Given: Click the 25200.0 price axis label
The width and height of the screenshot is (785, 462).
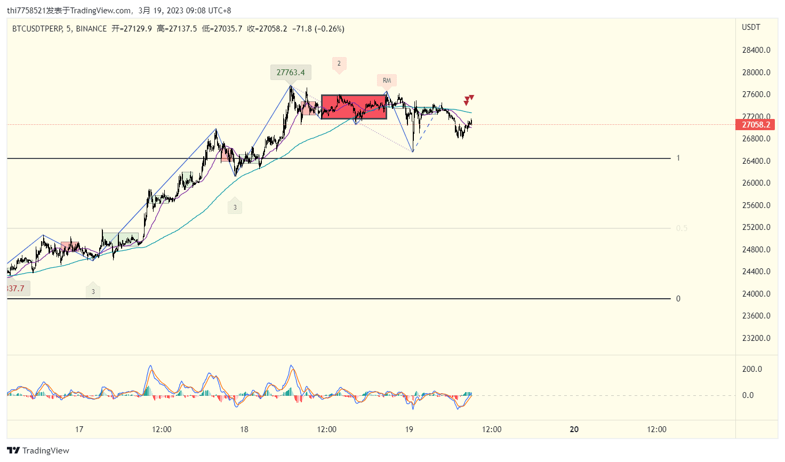Looking at the screenshot, I should tap(756, 227).
